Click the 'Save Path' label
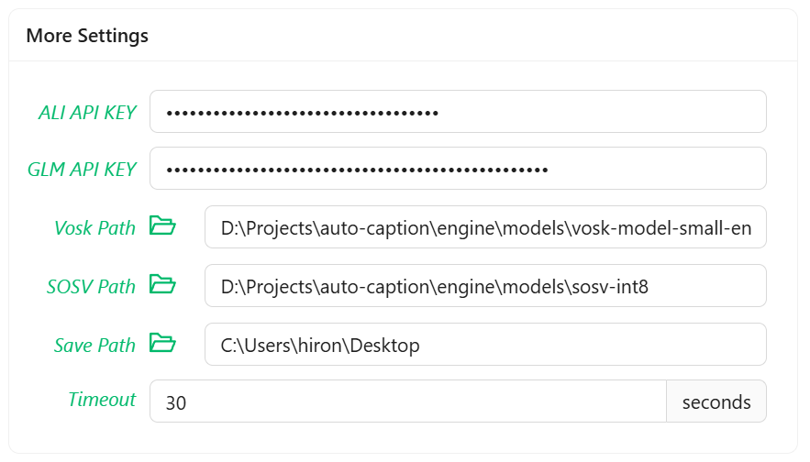The width and height of the screenshot is (810, 462). coord(94,346)
